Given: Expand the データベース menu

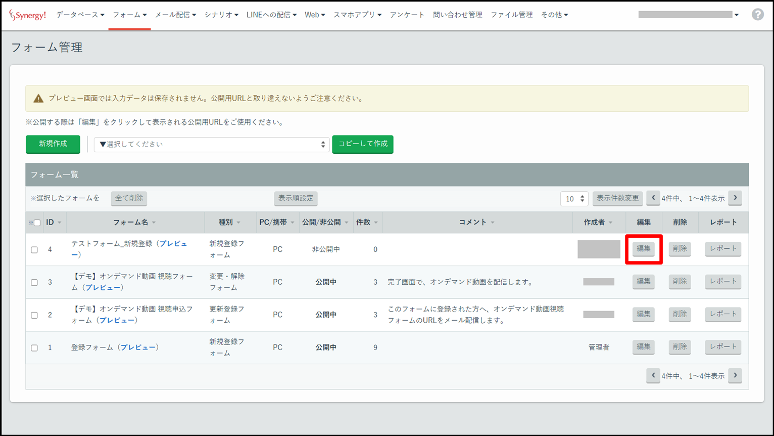Looking at the screenshot, I should 80,15.
